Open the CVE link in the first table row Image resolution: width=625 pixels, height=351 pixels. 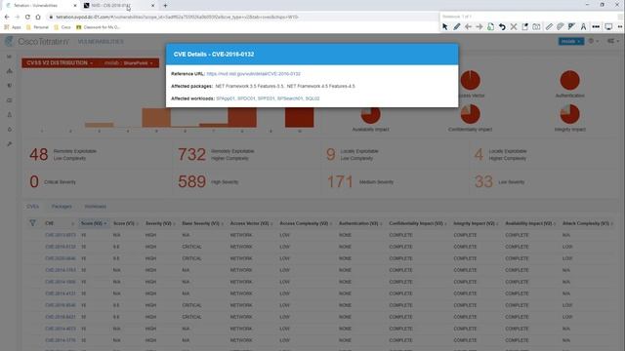tap(61, 235)
